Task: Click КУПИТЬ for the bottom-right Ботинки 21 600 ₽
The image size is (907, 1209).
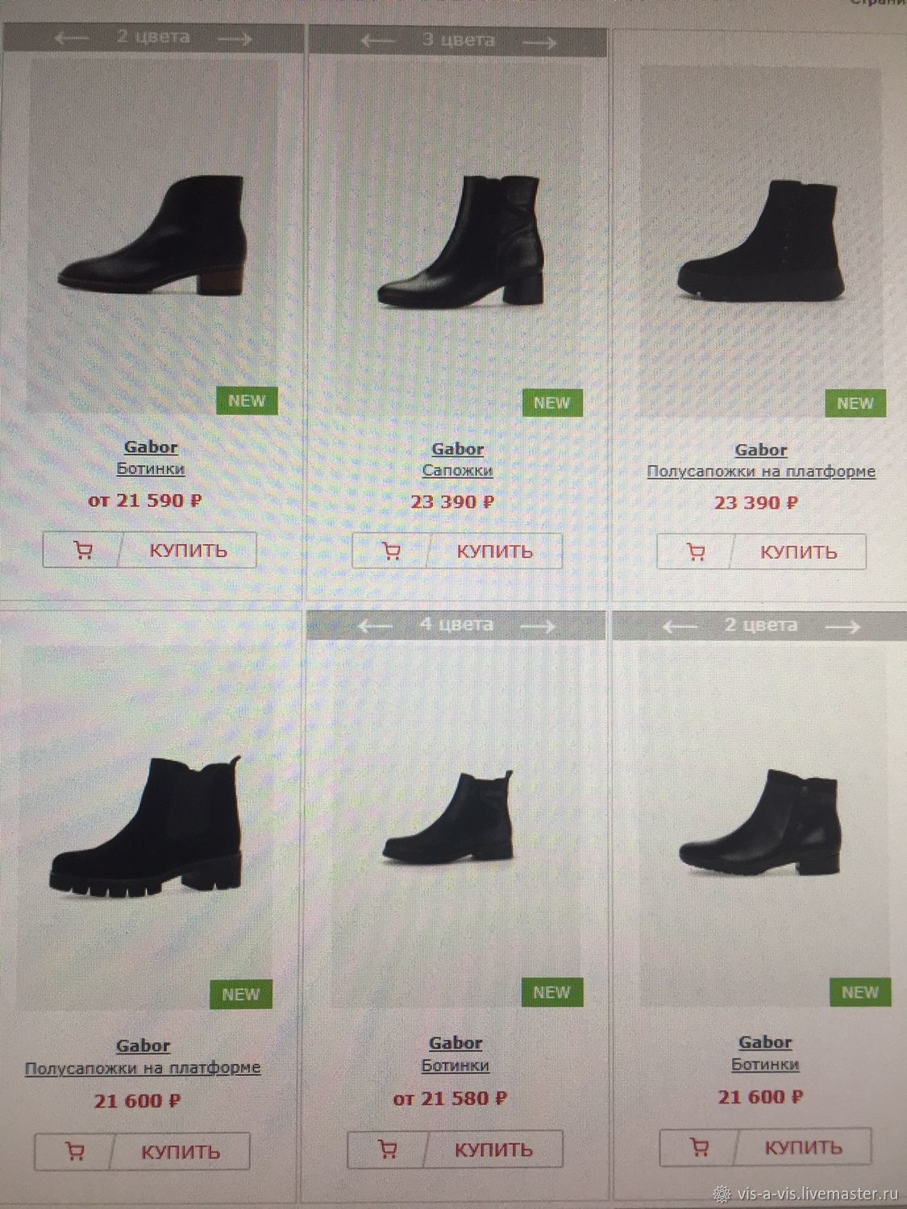Action: click(x=804, y=1146)
